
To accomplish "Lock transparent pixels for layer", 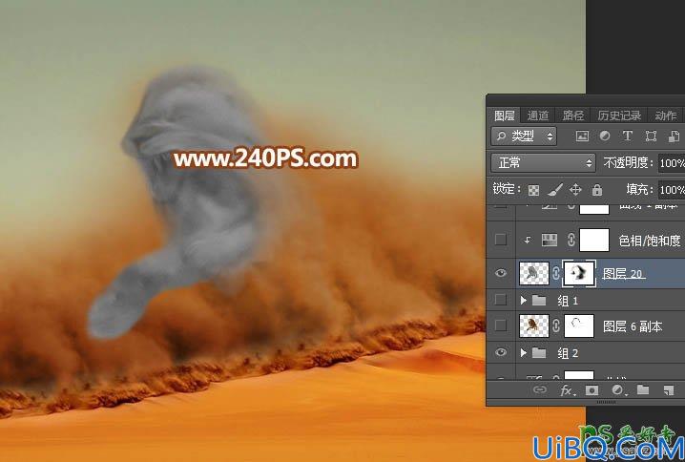I will [533, 190].
